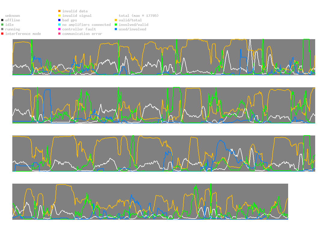This screenshot has height=230, width=329.
Task: Click the 'used/involved' legend text
Action: coord(133,29)
